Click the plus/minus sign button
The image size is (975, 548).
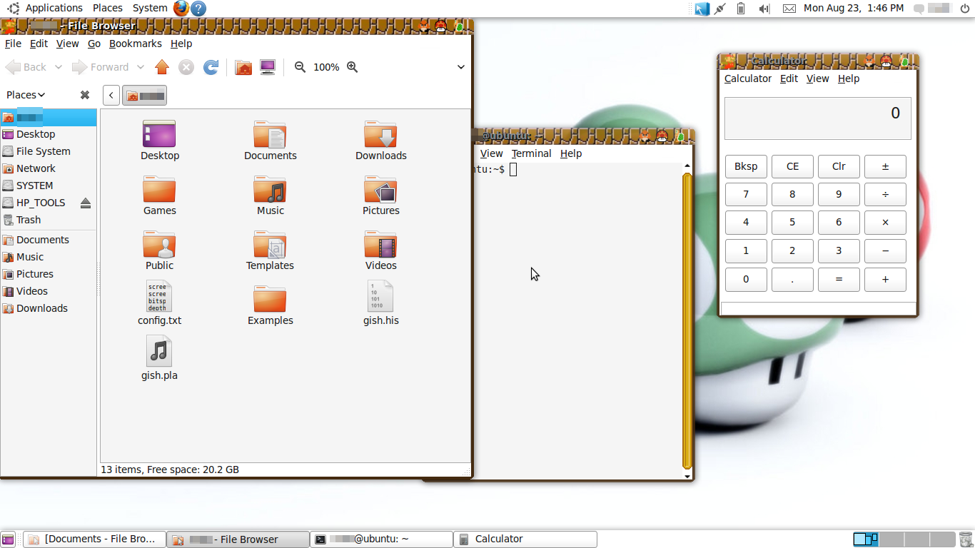pos(885,166)
